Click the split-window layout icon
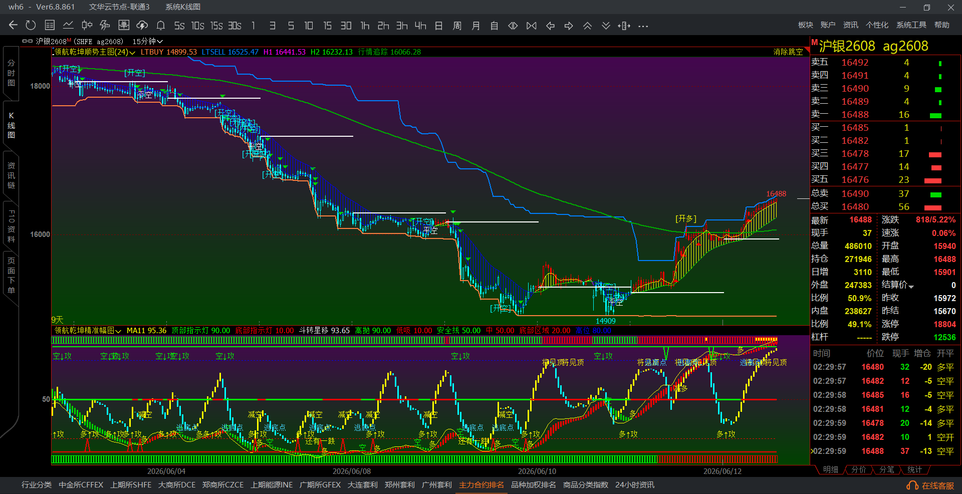962x494 pixels. [x=624, y=26]
